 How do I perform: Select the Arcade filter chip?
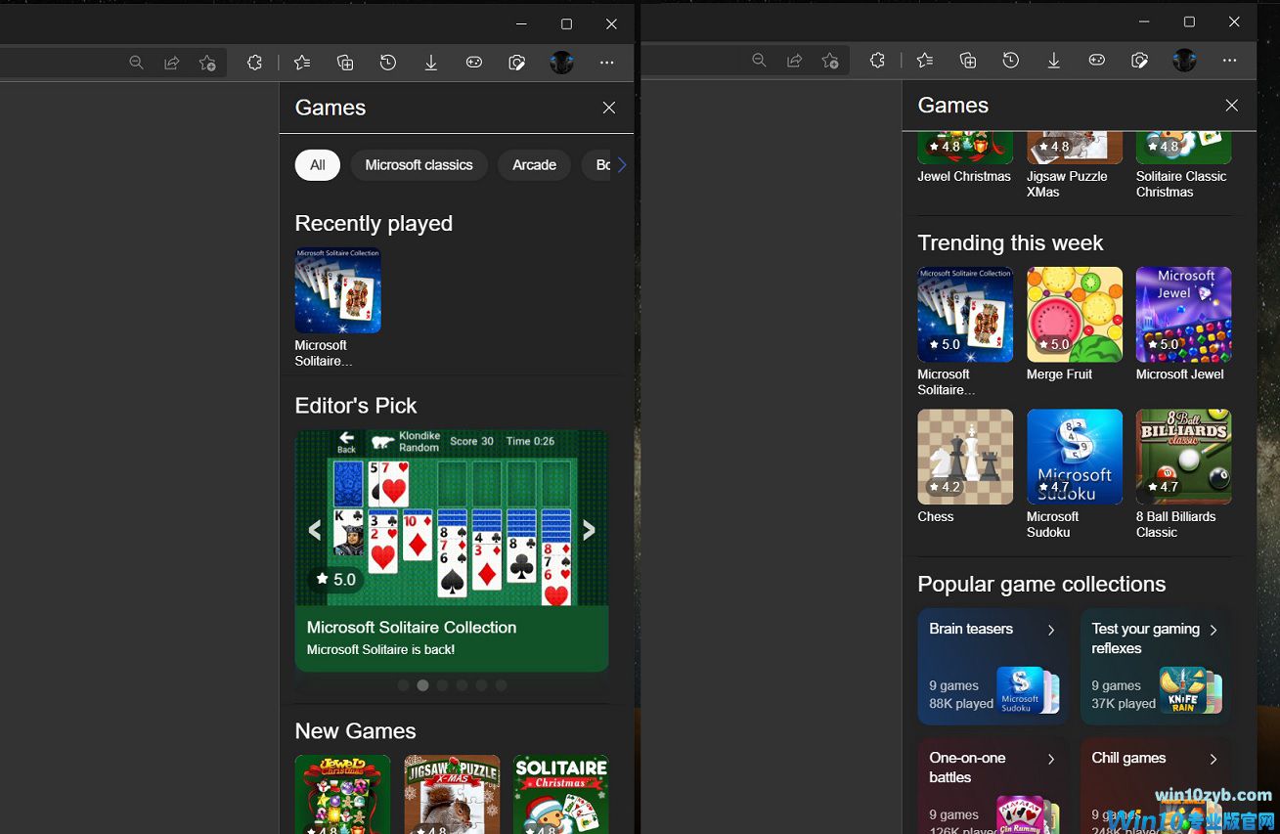[534, 165]
